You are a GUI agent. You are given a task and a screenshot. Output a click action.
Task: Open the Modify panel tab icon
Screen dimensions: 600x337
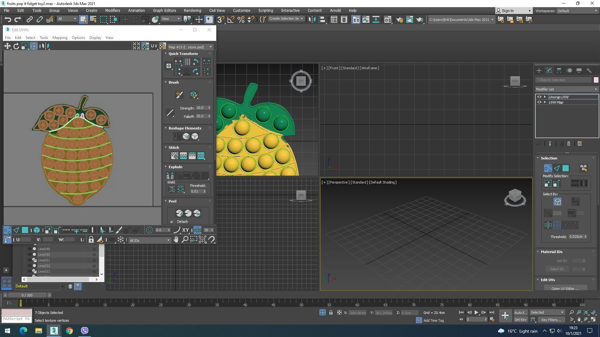pyautogui.click(x=549, y=71)
